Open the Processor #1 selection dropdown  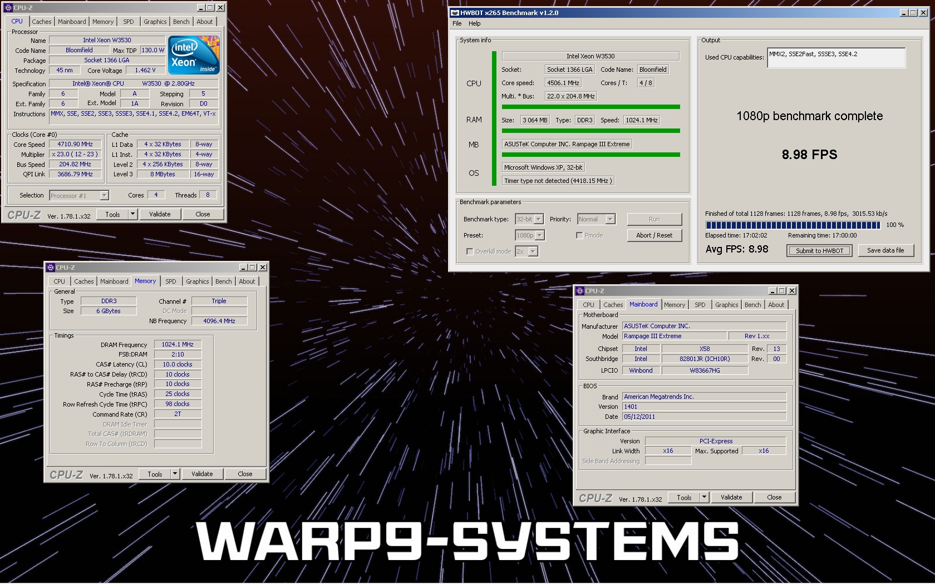tap(104, 196)
